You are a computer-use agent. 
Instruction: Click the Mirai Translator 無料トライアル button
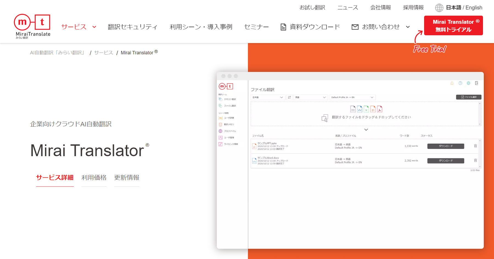click(x=453, y=25)
